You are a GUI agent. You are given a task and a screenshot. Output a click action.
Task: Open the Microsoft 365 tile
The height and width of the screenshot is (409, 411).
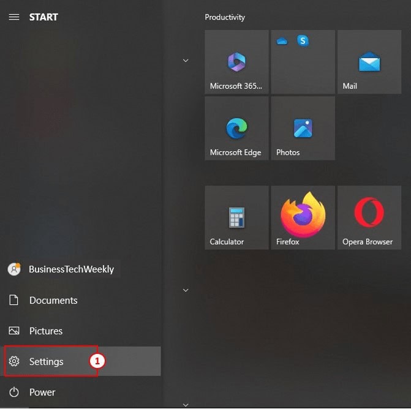[x=236, y=62]
